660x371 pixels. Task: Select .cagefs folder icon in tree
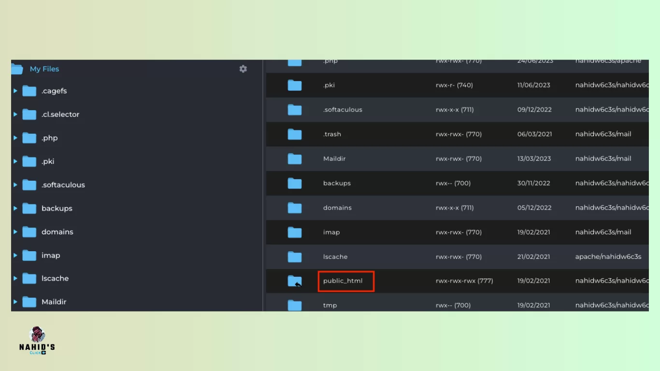point(29,91)
